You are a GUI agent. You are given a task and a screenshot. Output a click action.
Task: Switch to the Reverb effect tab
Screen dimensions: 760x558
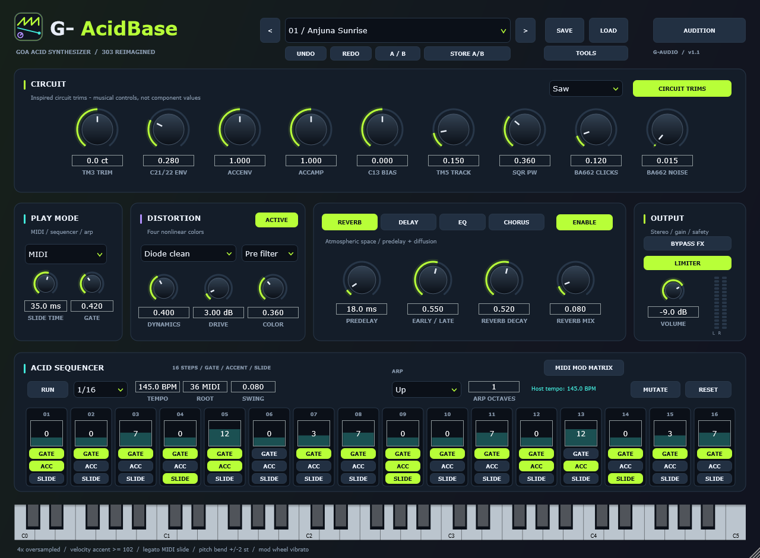350,222
